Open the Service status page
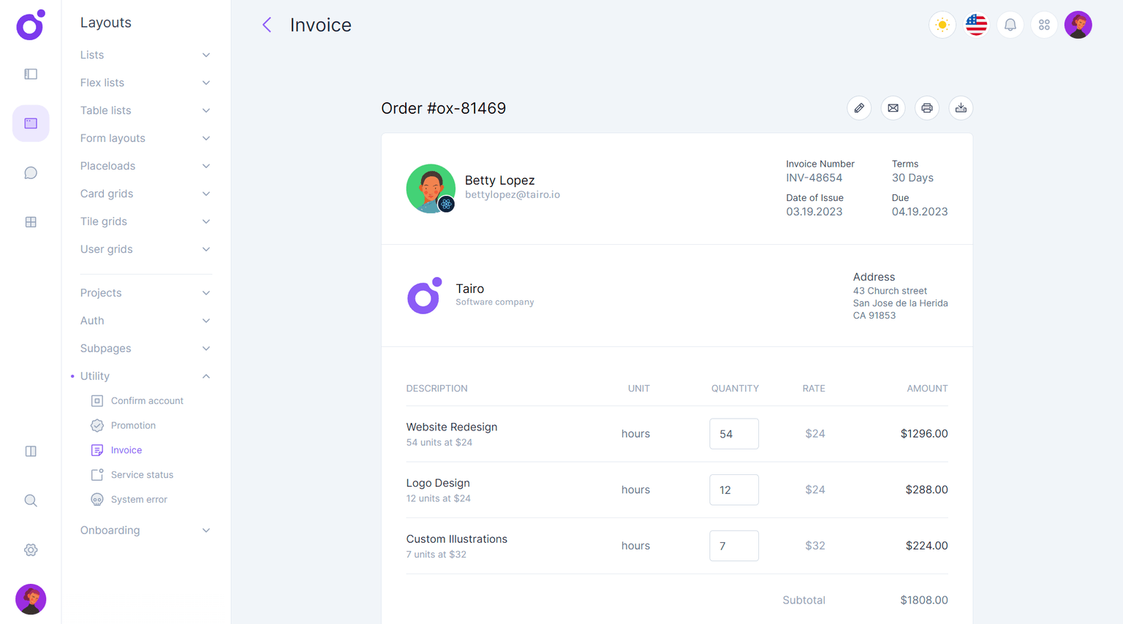1123x624 pixels. (142, 474)
